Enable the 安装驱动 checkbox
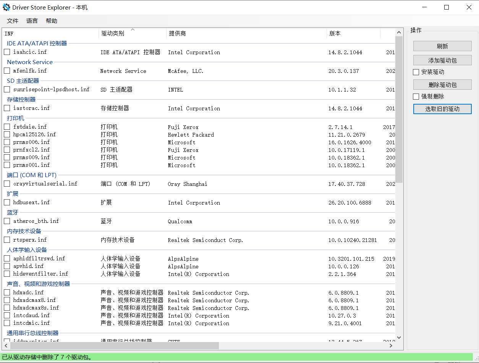The height and width of the screenshot is (363, 479). pos(416,72)
